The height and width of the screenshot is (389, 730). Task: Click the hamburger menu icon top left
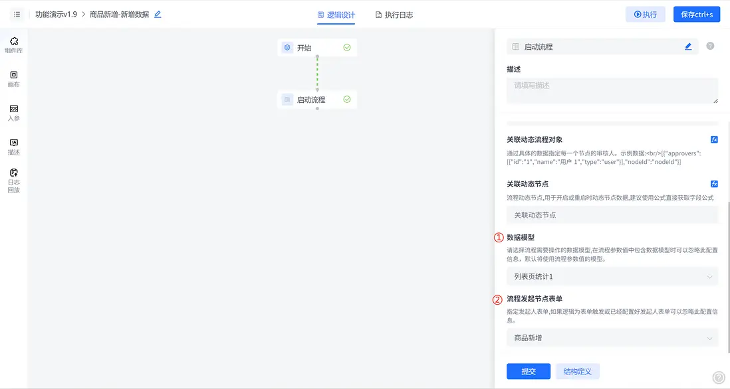pos(17,14)
